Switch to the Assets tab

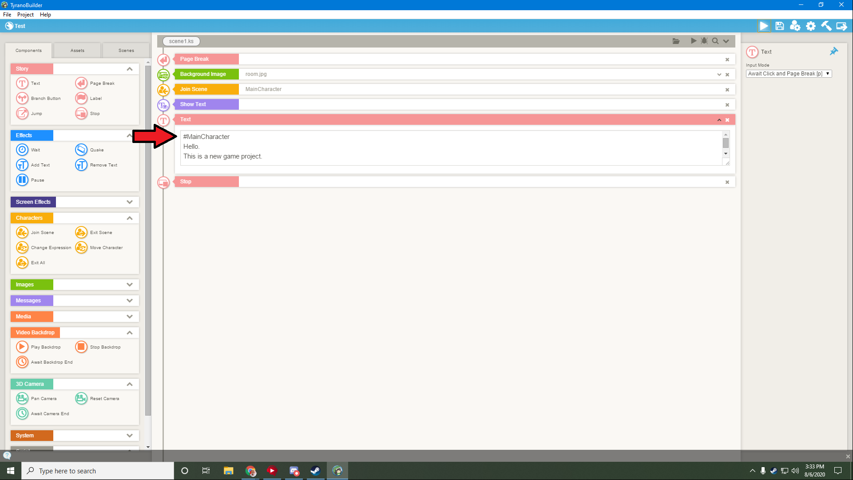[77, 51]
